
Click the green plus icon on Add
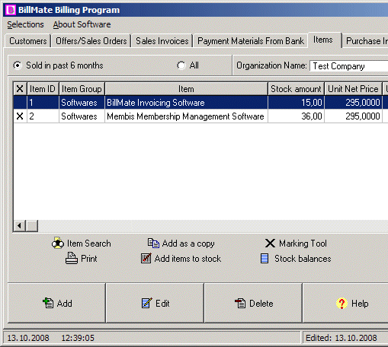pos(48,303)
